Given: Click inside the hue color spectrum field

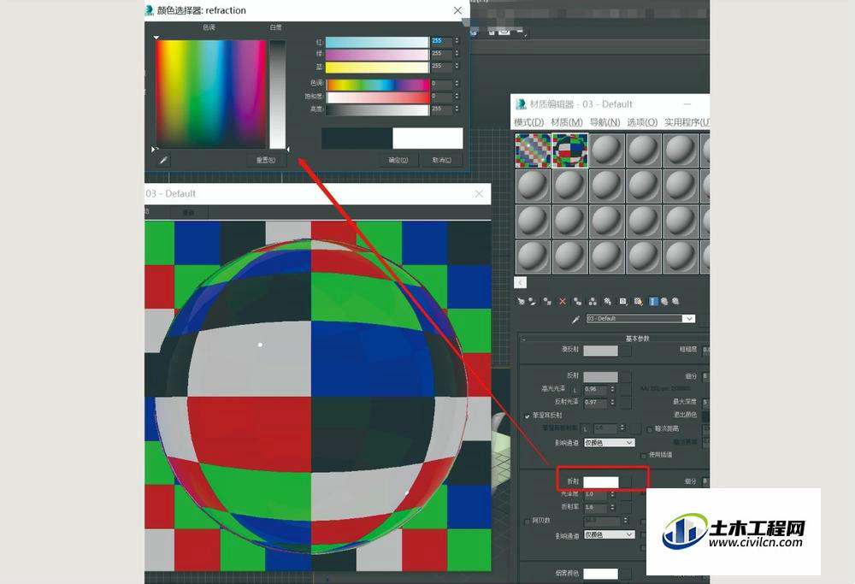Looking at the screenshot, I should (210, 94).
